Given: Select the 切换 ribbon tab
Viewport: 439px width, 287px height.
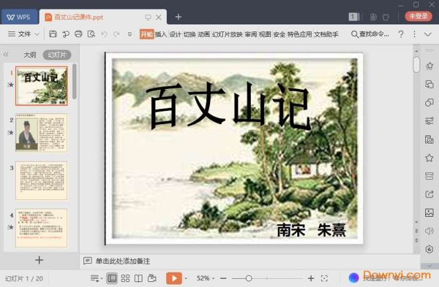Looking at the screenshot, I should [189, 34].
